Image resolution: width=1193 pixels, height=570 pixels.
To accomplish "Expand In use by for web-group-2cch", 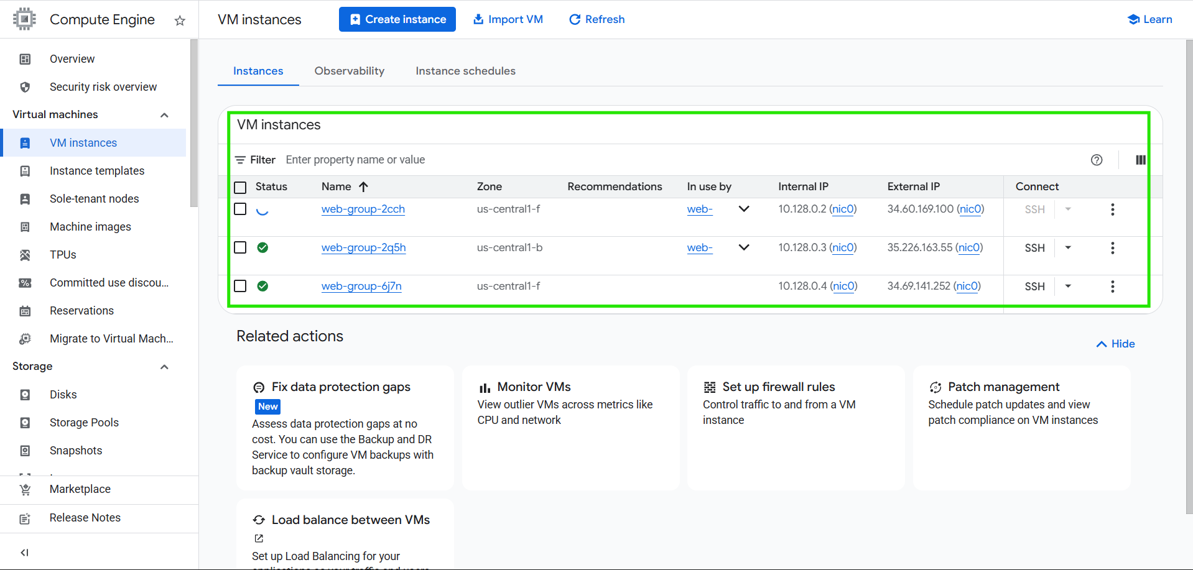I will point(744,209).
